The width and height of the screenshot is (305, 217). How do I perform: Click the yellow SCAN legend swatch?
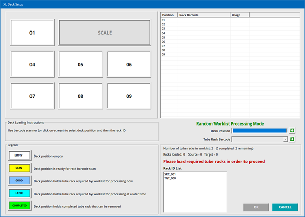[19, 168]
